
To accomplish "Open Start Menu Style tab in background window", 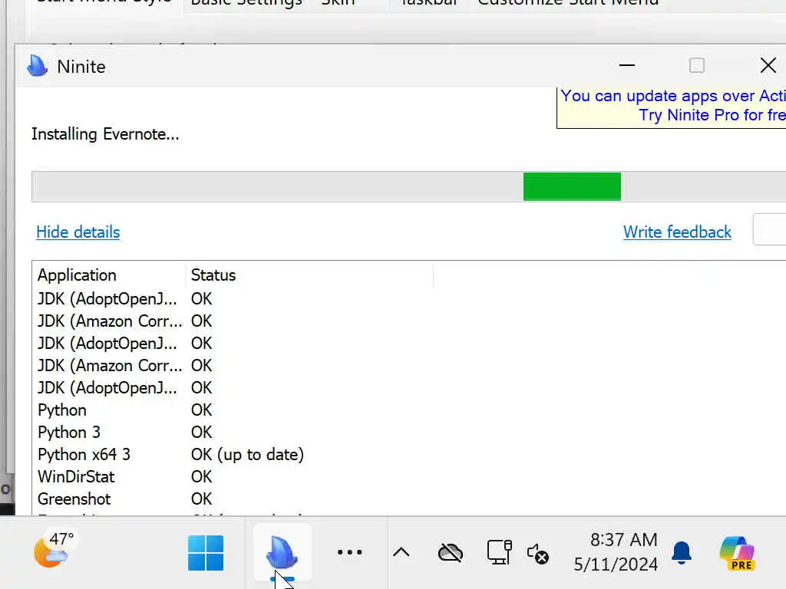I will tap(104, 3).
